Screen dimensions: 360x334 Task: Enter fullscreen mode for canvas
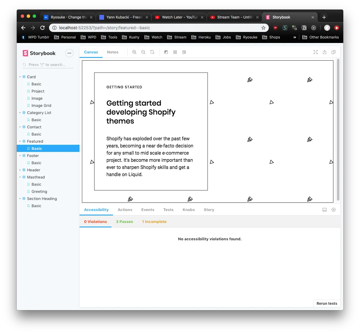tap(315, 52)
